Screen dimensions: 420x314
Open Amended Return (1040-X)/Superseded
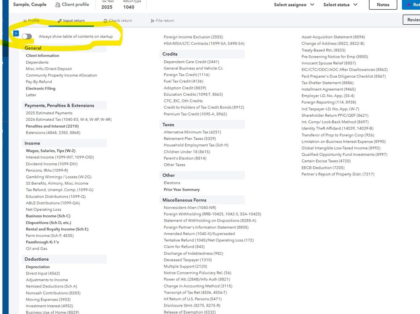pyautogui.click(x=199, y=234)
